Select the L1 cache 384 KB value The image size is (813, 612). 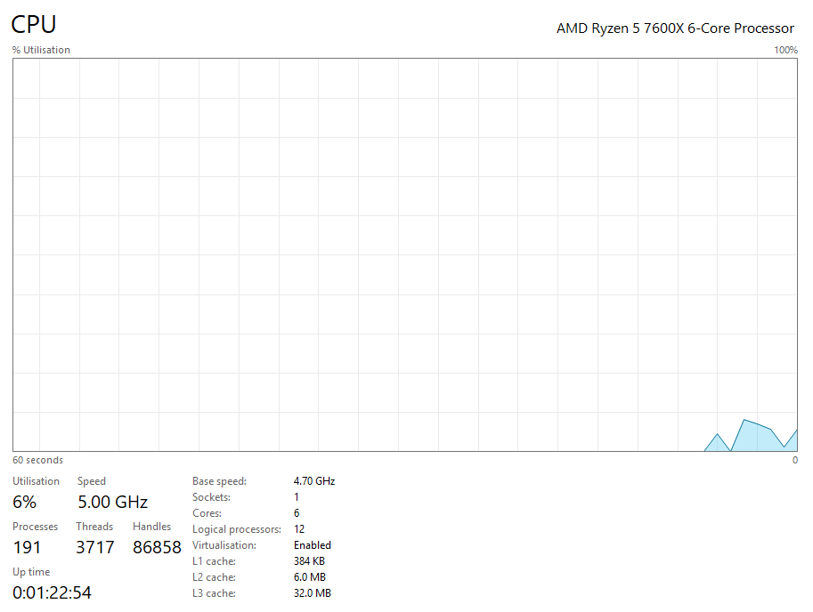[x=309, y=561]
